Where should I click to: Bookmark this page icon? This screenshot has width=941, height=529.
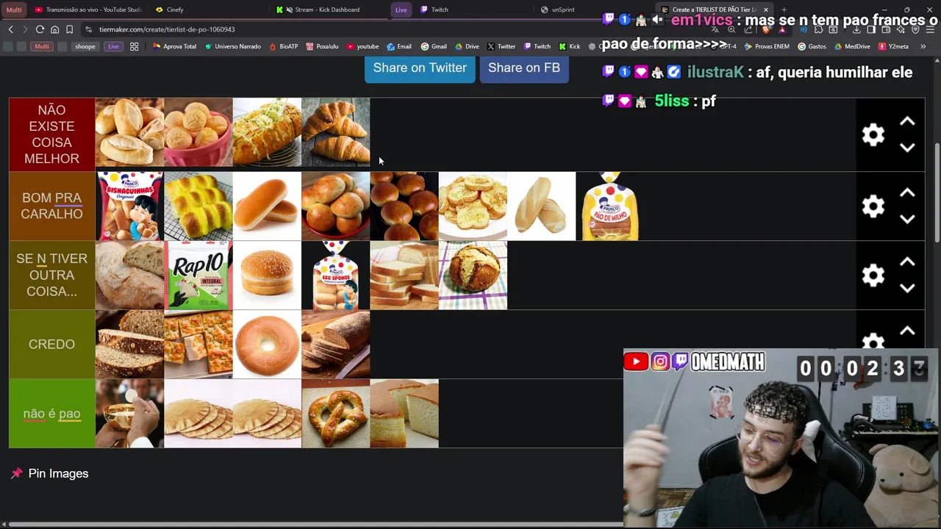point(69,29)
